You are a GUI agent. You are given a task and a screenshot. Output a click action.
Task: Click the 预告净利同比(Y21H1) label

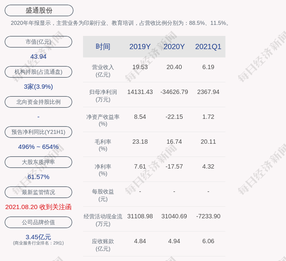[38, 132]
